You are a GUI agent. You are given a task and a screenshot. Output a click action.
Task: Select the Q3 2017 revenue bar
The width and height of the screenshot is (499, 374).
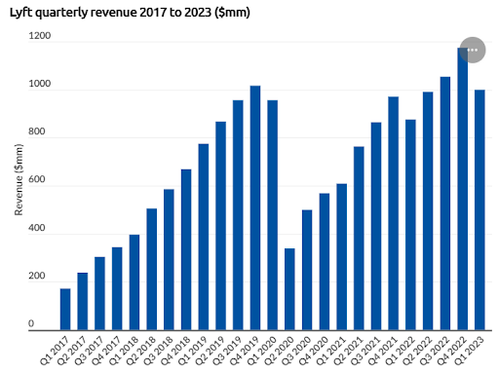pos(99,294)
